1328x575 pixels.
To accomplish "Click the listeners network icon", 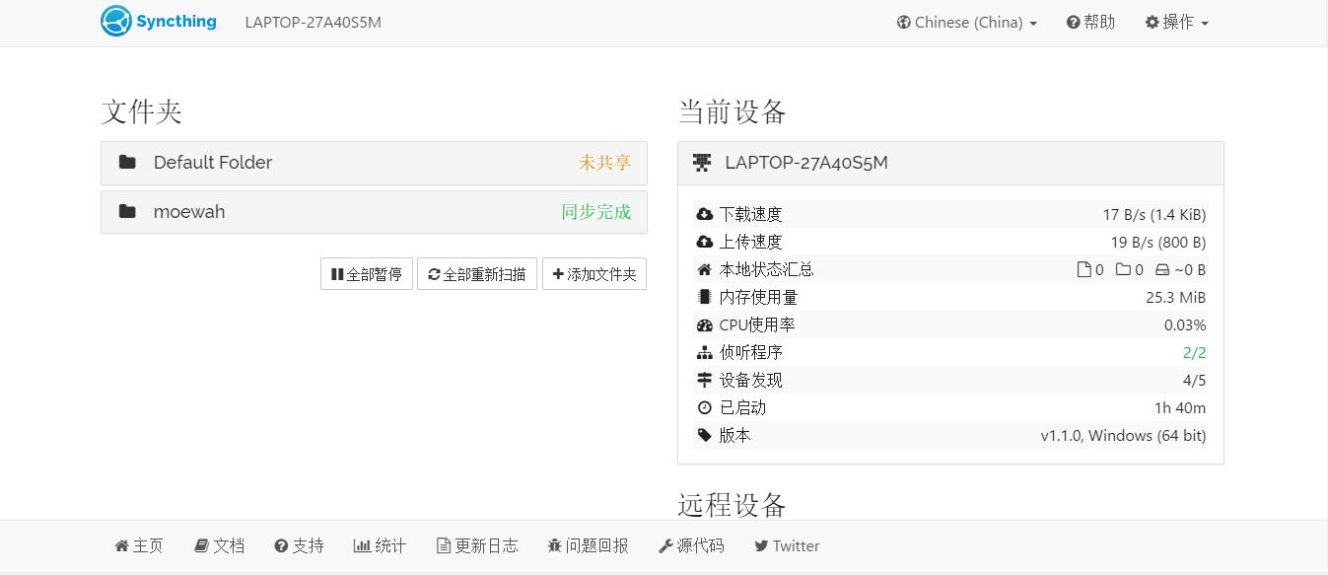I will pos(704,352).
